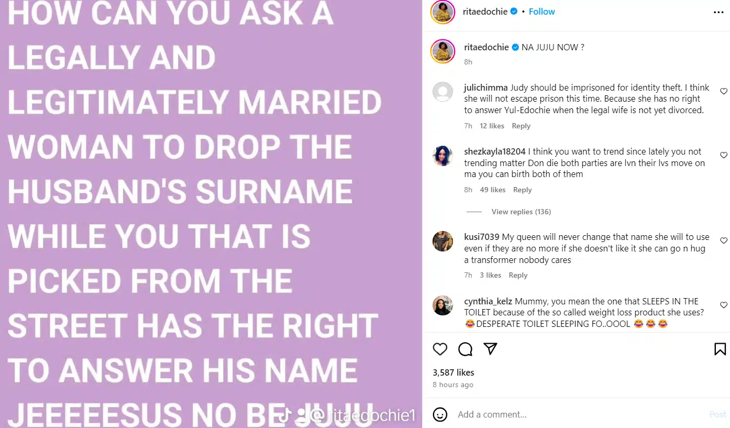Screen dimensions: 730x428
Task: Like the post with the heart icon
Action: pos(440,349)
